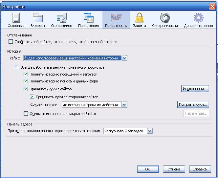Toggle Всегда работать в режиме приватного просмотра
Viewport: 218px width, 178px height.
point(17,67)
